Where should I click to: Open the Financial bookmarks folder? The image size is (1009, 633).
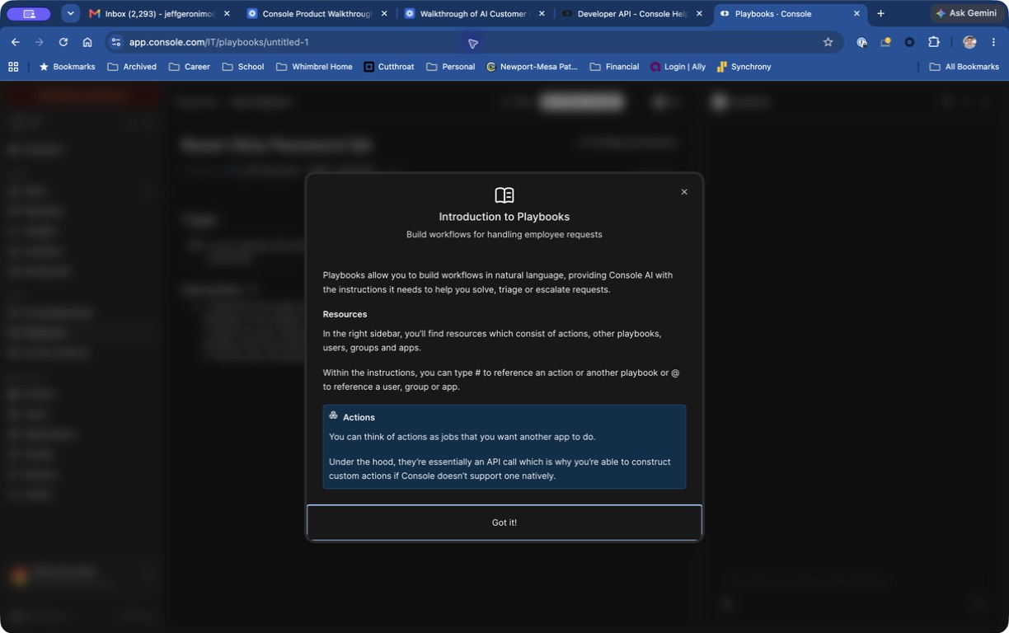(615, 67)
